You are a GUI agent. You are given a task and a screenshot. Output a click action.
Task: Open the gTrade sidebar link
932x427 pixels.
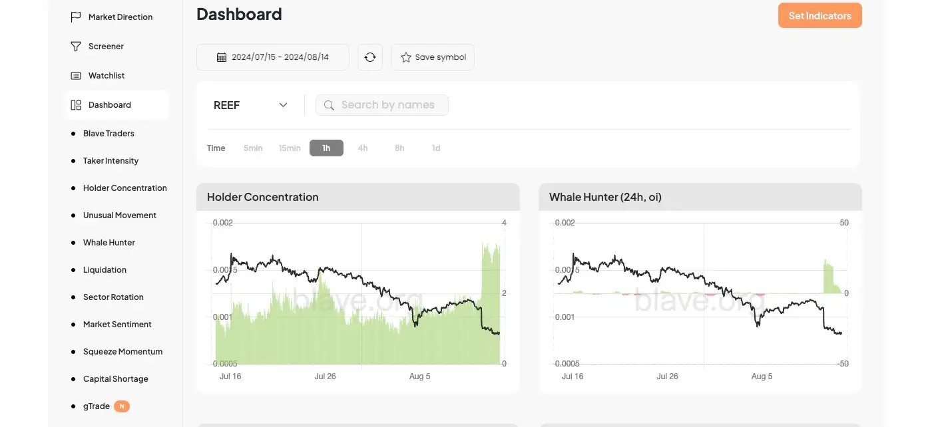coord(97,406)
